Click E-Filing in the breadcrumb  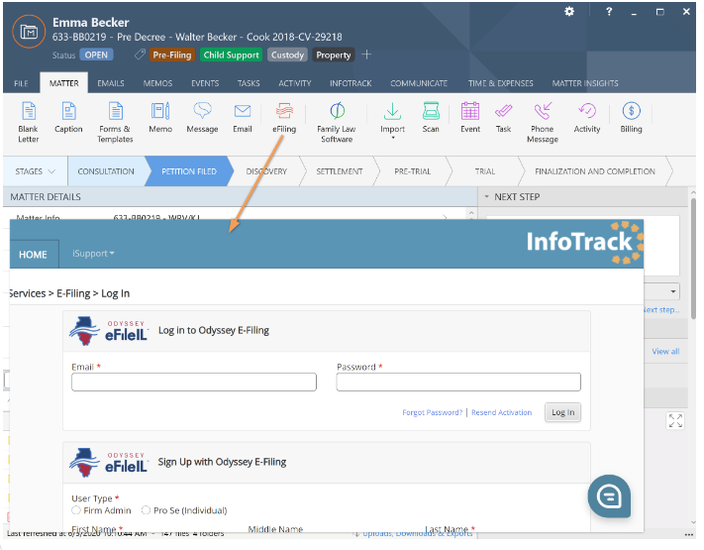(73, 293)
